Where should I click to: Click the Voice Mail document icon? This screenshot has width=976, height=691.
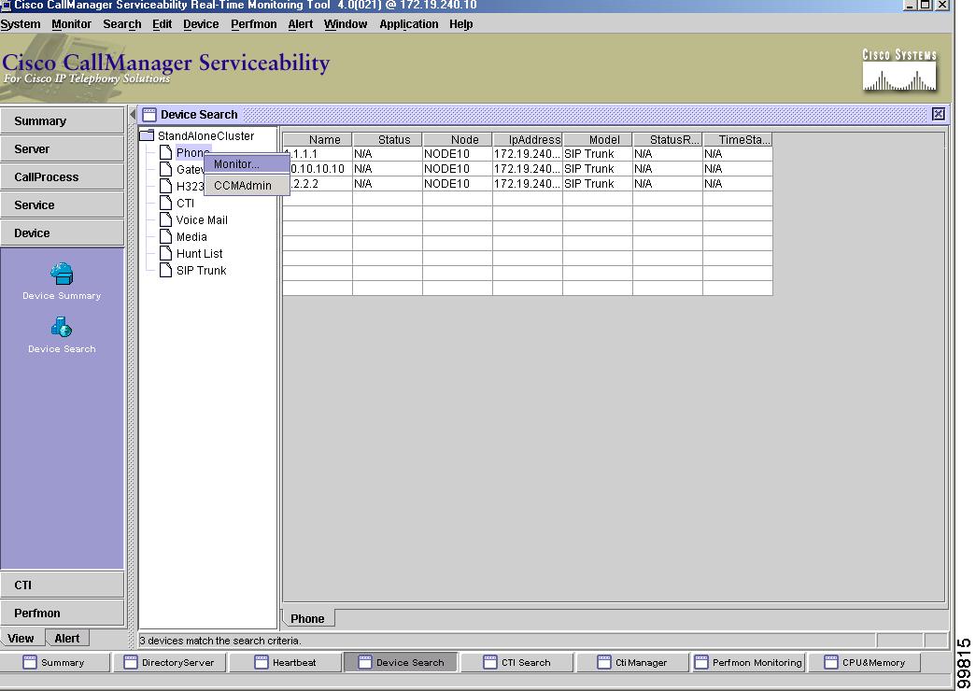165,219
